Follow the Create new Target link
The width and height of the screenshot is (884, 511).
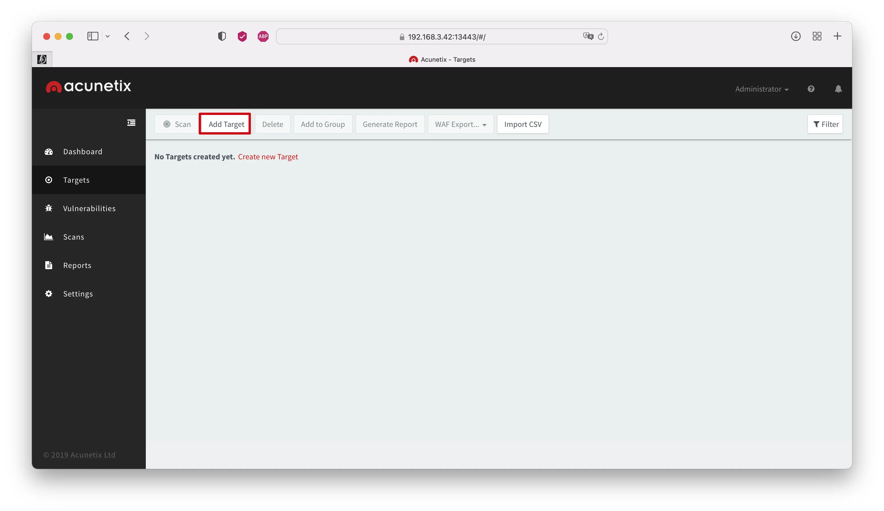[268, 157]
